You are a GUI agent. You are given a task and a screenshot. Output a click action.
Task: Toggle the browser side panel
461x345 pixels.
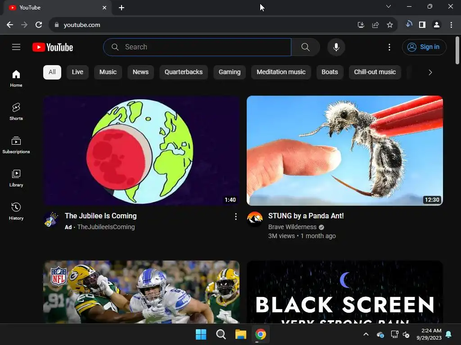pyautogui.click(x=422, y=25)
